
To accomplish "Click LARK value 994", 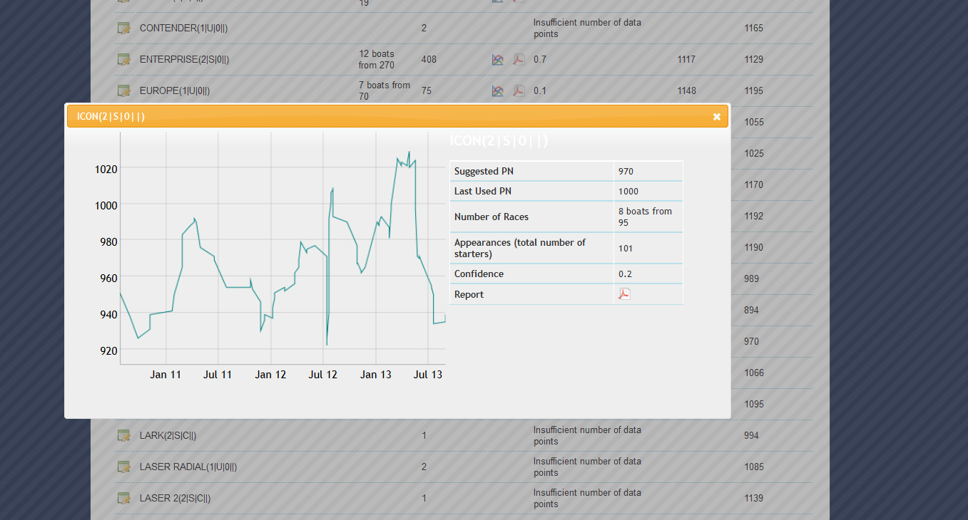I will [x=751, y=436].
